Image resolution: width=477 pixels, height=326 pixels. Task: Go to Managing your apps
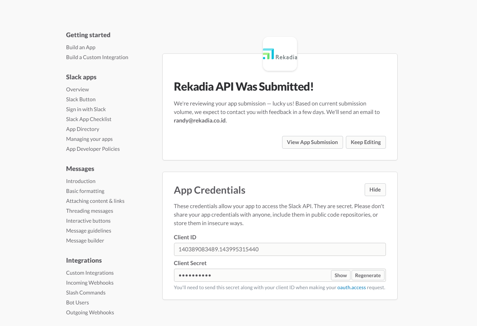[x=89, y=139]
